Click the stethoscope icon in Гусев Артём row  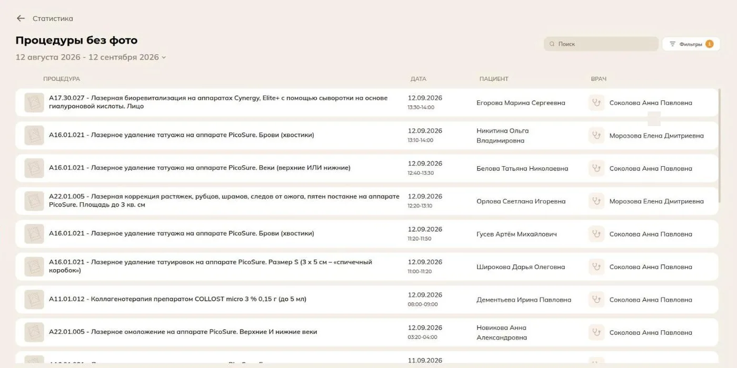click(x=596, y=234)
